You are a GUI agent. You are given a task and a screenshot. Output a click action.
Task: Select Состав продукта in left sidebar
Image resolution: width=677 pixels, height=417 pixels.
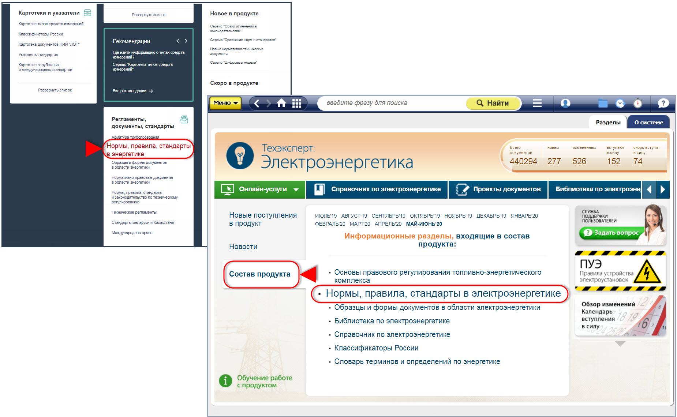coord(259,274)
